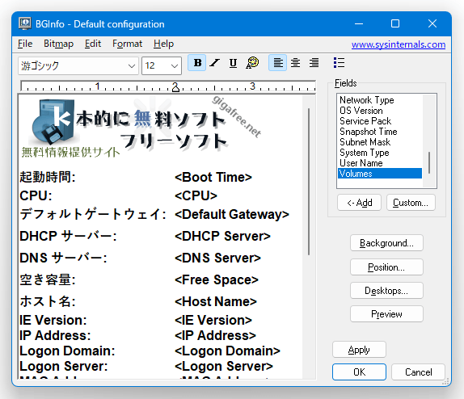Image resolution: width=464 pixels, height=399 pixels.
Task: Click the Fields list scrollbar thumb
Action: tap(429, 162)
